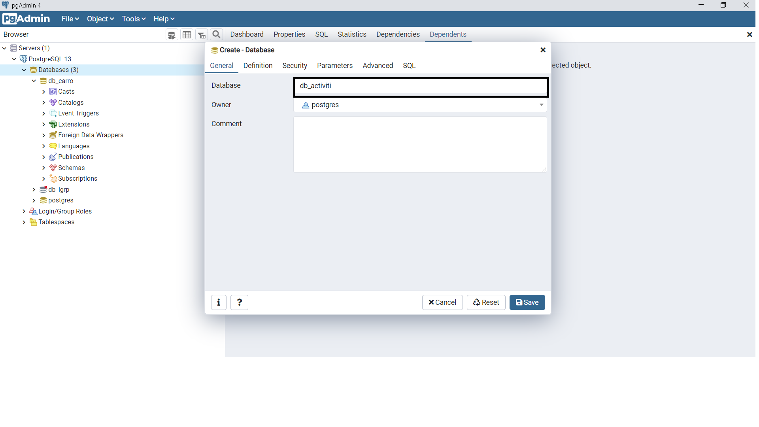
Task: Click the Schemas icon
Action: [x=53, y=168]
